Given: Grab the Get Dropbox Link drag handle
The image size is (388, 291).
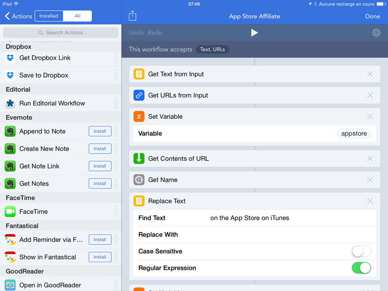Looking at the screenshot, I should click(116, 58).
